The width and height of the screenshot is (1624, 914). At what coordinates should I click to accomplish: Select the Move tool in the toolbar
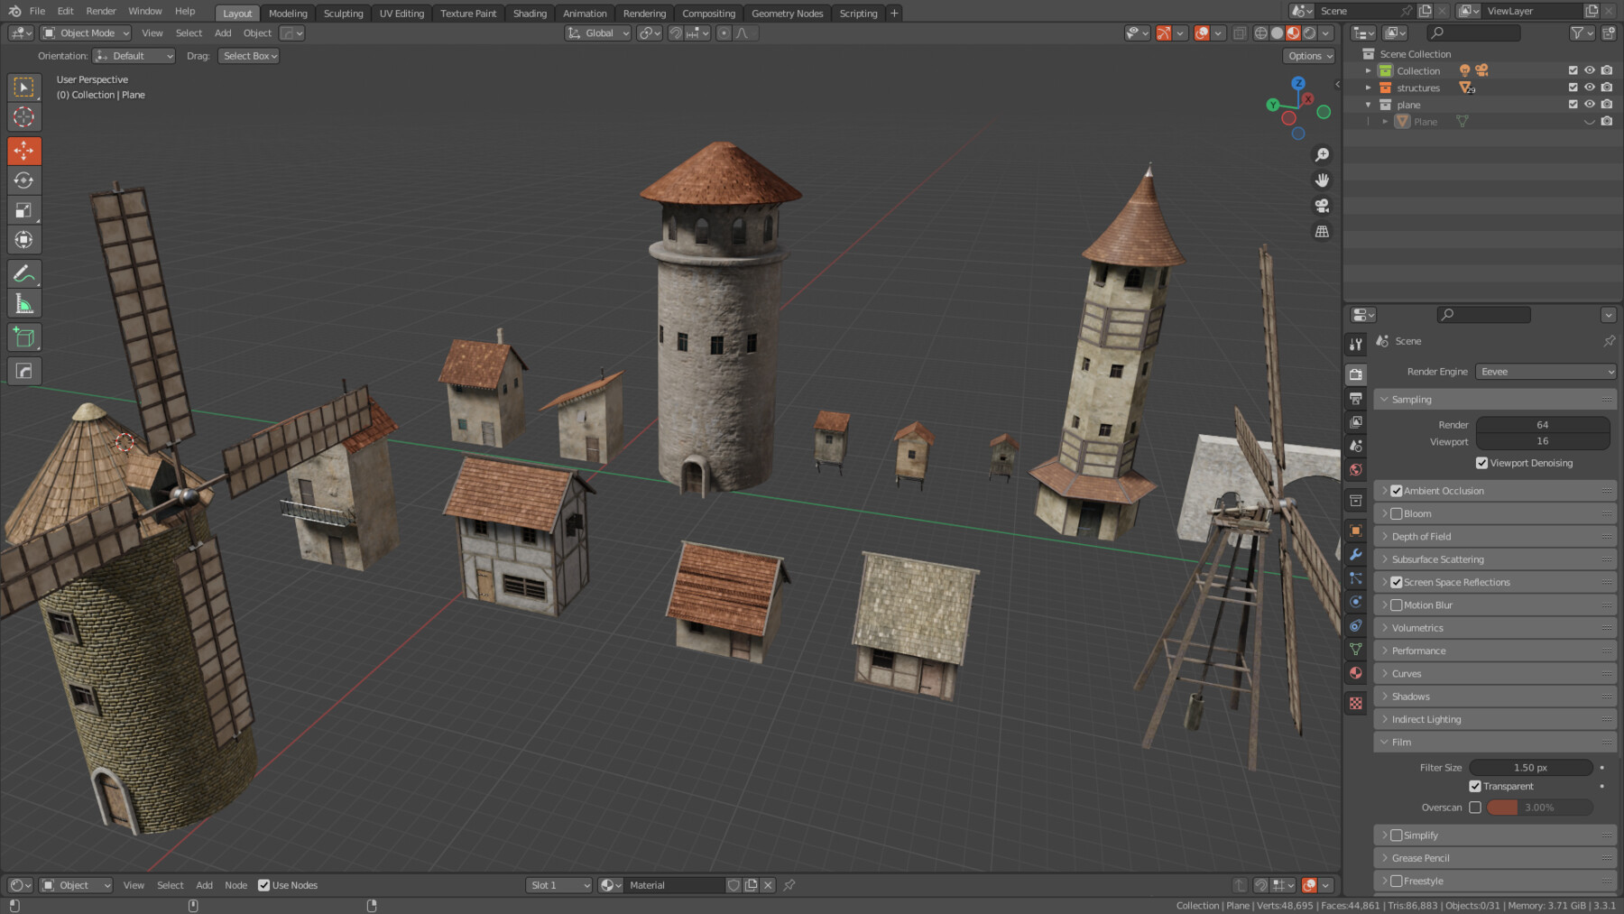tap(23, 151)
